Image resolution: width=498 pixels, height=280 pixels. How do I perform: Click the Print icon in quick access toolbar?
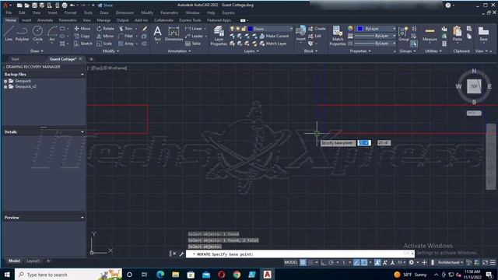65,5
